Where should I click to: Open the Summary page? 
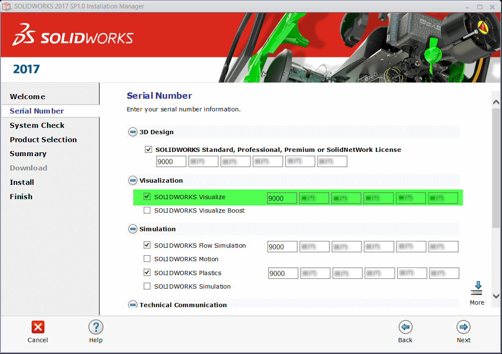[28, 154]
